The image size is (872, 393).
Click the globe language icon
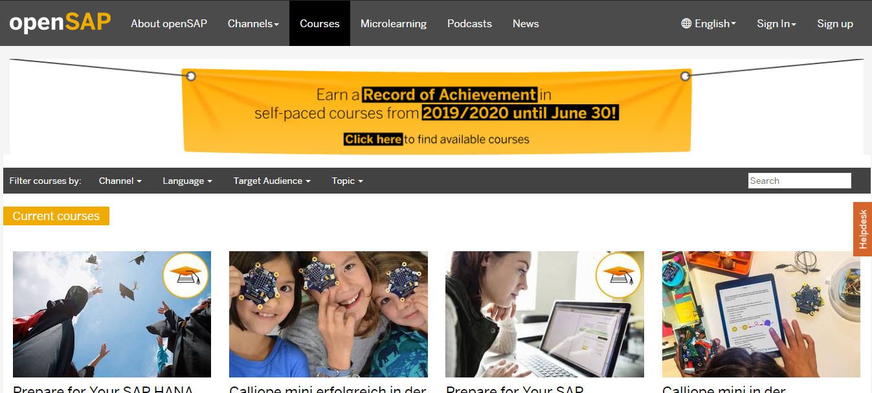click(x=686, y=23)
